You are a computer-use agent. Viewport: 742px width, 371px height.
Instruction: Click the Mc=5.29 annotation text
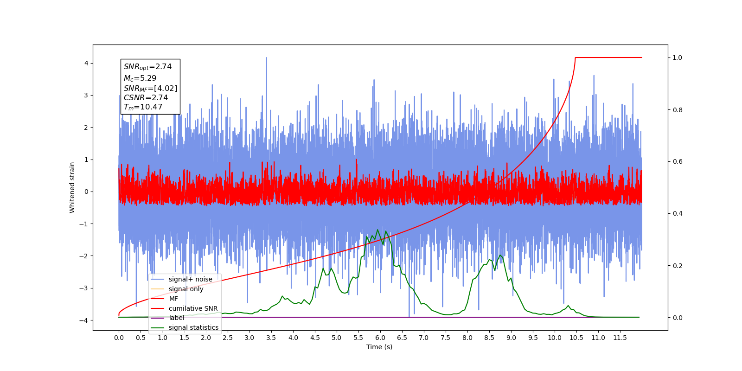point(140,78)
